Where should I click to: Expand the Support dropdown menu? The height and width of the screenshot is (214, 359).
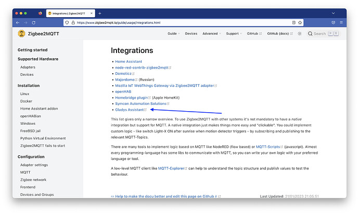[234, 34]
